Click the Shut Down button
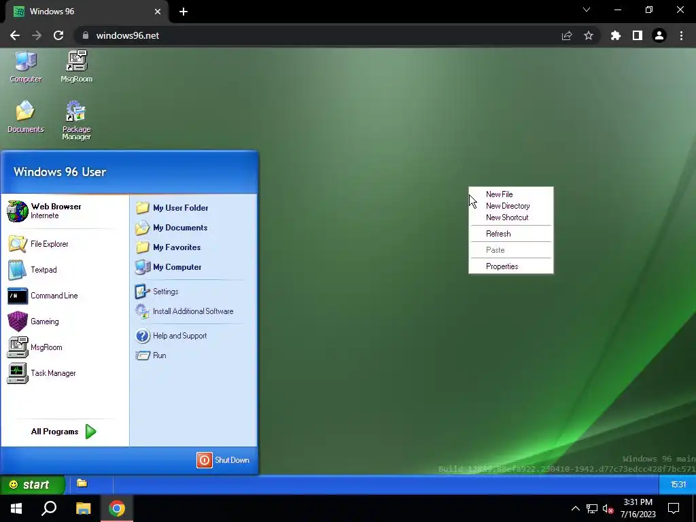This screenshot has height=522, width=696. [x=223, y=460]
